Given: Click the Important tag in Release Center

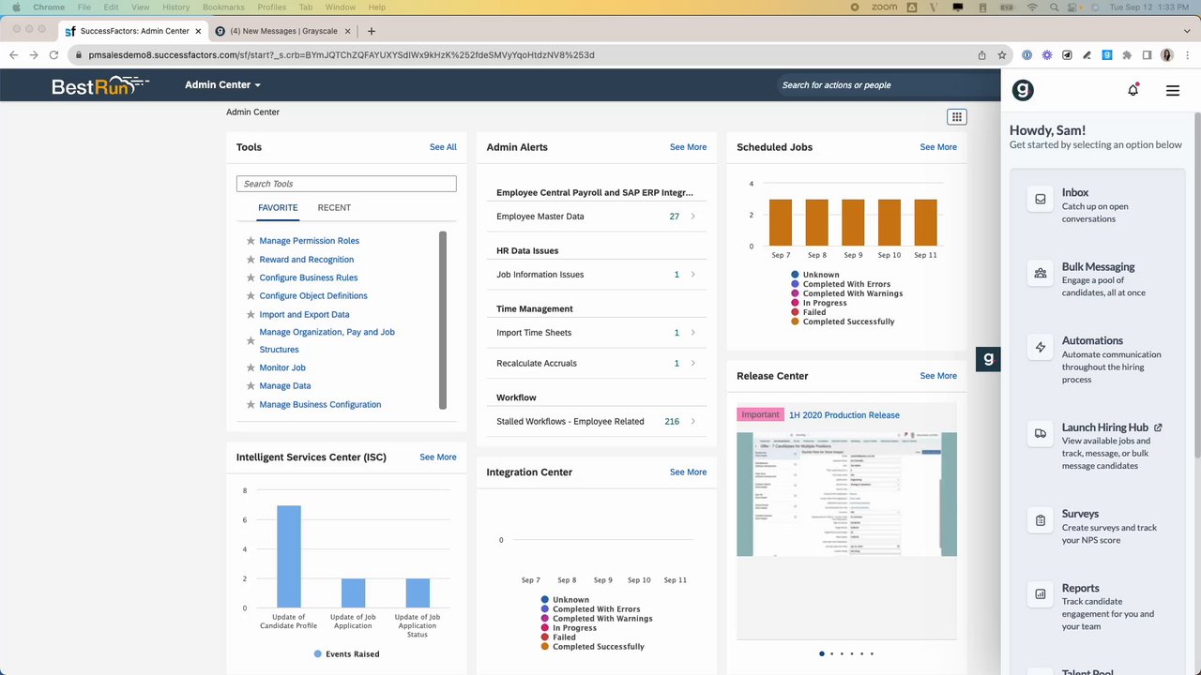Looking at the screenshot, I should [760, 414].
